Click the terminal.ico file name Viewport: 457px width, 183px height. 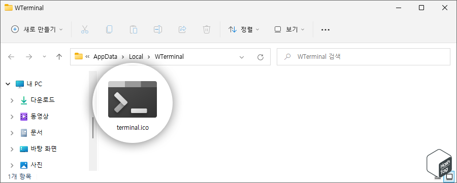[133, 128]
